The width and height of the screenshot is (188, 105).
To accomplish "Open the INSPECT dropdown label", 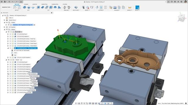I will click(x=130, y=10).
